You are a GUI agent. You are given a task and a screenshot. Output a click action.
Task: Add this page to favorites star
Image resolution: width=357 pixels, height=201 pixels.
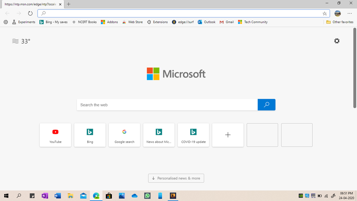click(325, 14)
